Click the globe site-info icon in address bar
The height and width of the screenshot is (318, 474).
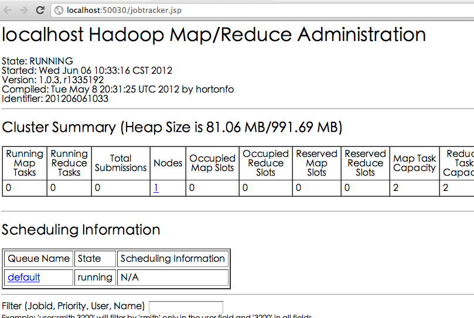[59, 11]
